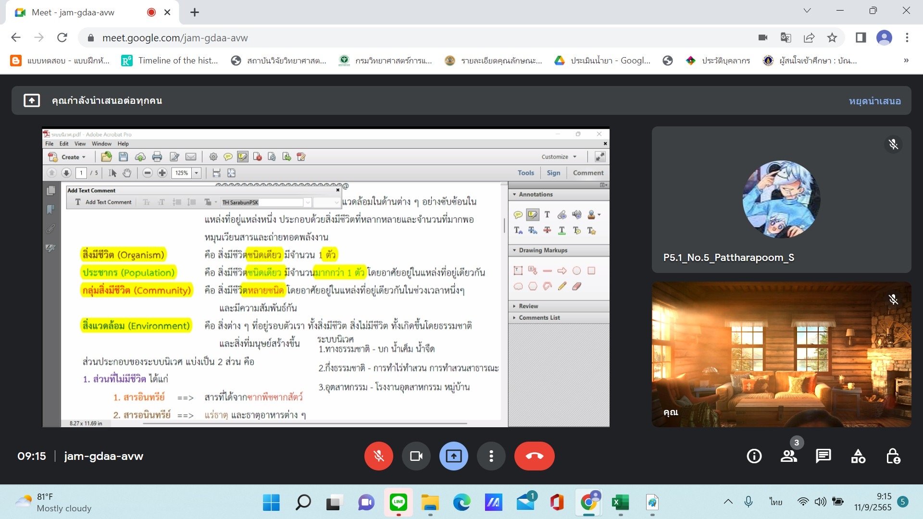Image resolution: width=923 pixels, height=519 pixels.
Task: Open the activities panel
Action: pos(858,456)
